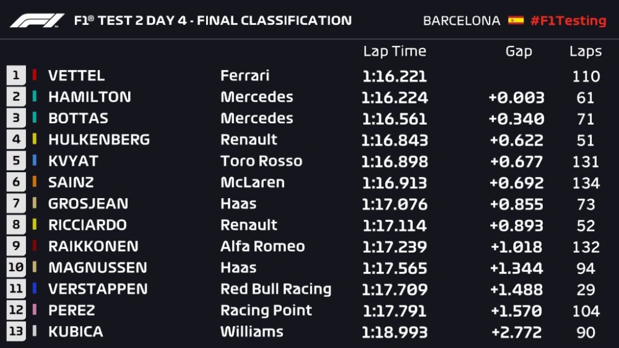Click the F1 logo in the header
Screen dimensions: 619x348
tap(37, 20)
